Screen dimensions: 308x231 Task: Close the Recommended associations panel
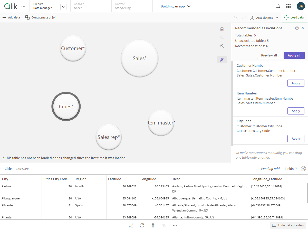tap(303, 28)
